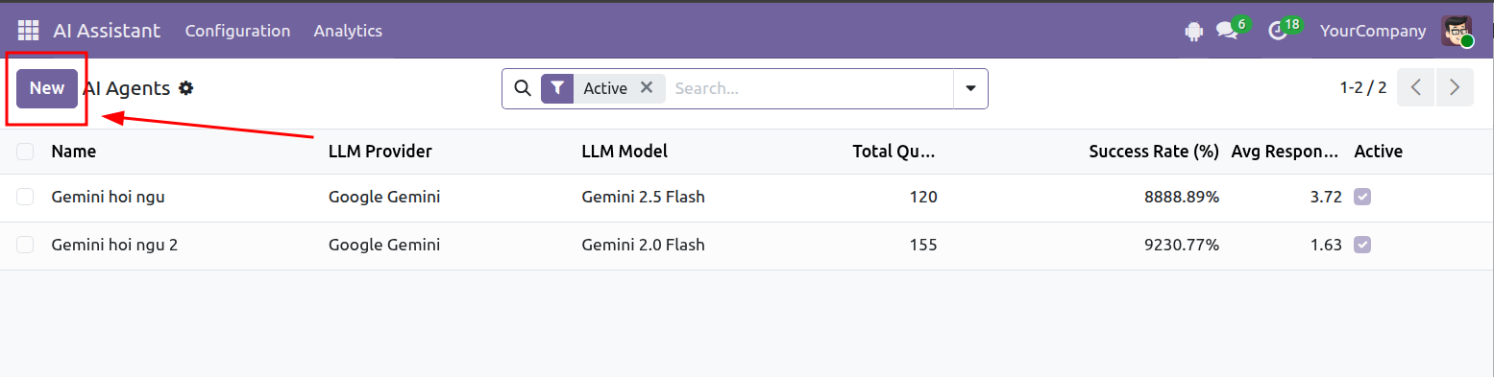
Task: Click the funnel filter icon on Active
Action: (x=557, y=88)
